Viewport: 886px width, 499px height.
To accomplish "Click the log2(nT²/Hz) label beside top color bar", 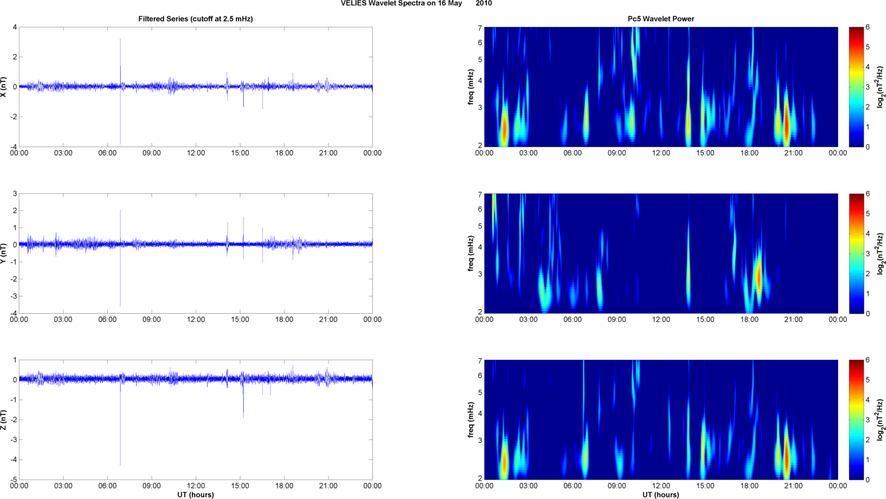I will [x=880, y=87].
